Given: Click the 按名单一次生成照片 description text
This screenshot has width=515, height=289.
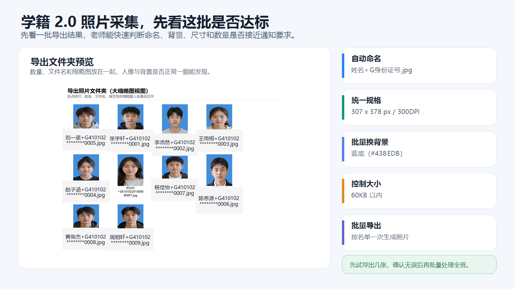Looking at the screenshot, I should coord(380,237).
